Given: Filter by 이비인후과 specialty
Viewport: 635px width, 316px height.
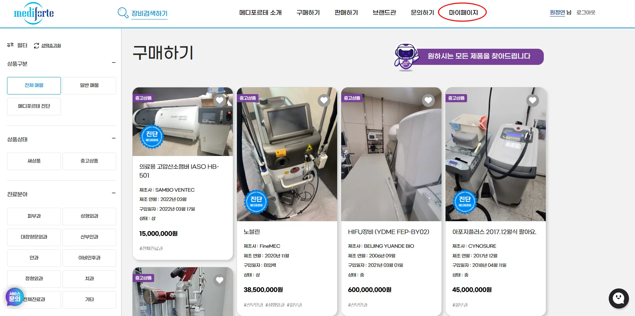Looking at the screenshot, I should [89, 258].
